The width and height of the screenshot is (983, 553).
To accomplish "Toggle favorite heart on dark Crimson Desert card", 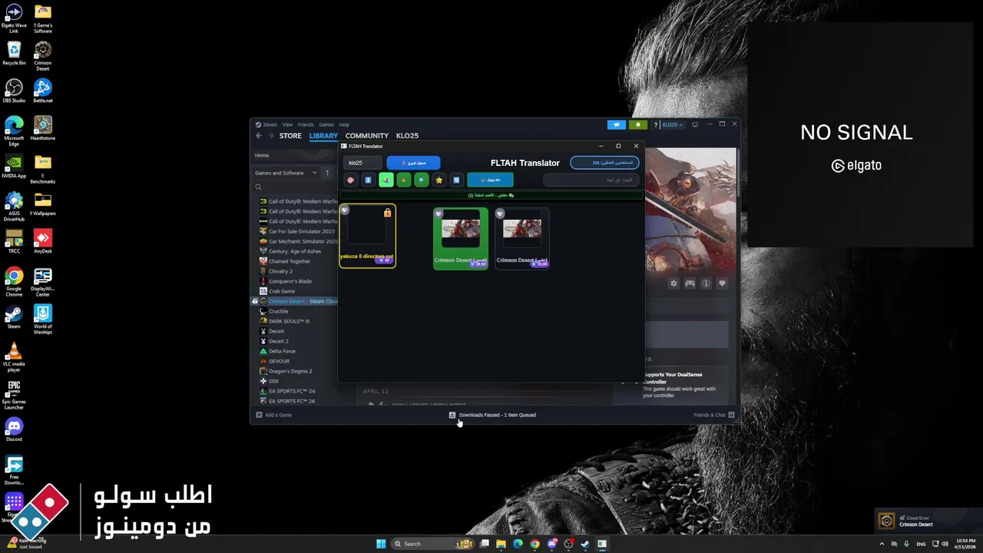I will (x=500, y=214).
